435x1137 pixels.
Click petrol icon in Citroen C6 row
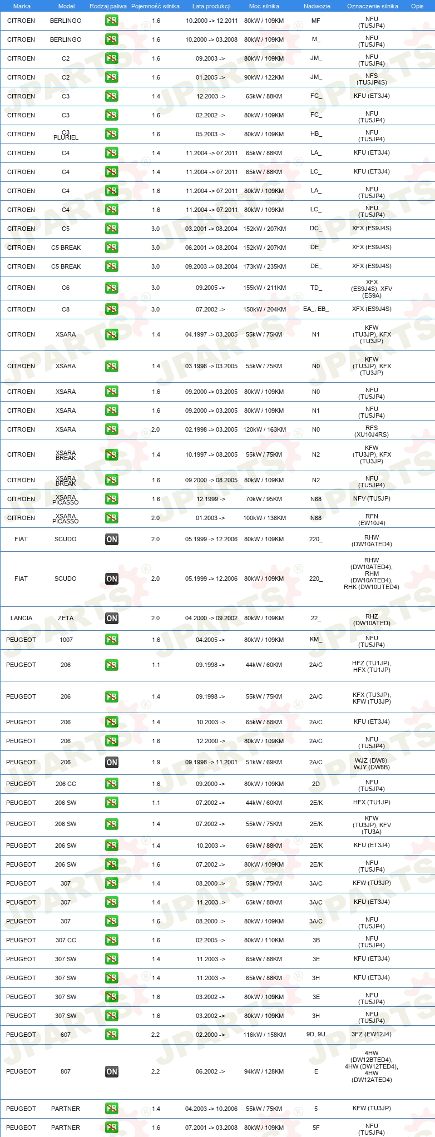[x=112, y=288]
